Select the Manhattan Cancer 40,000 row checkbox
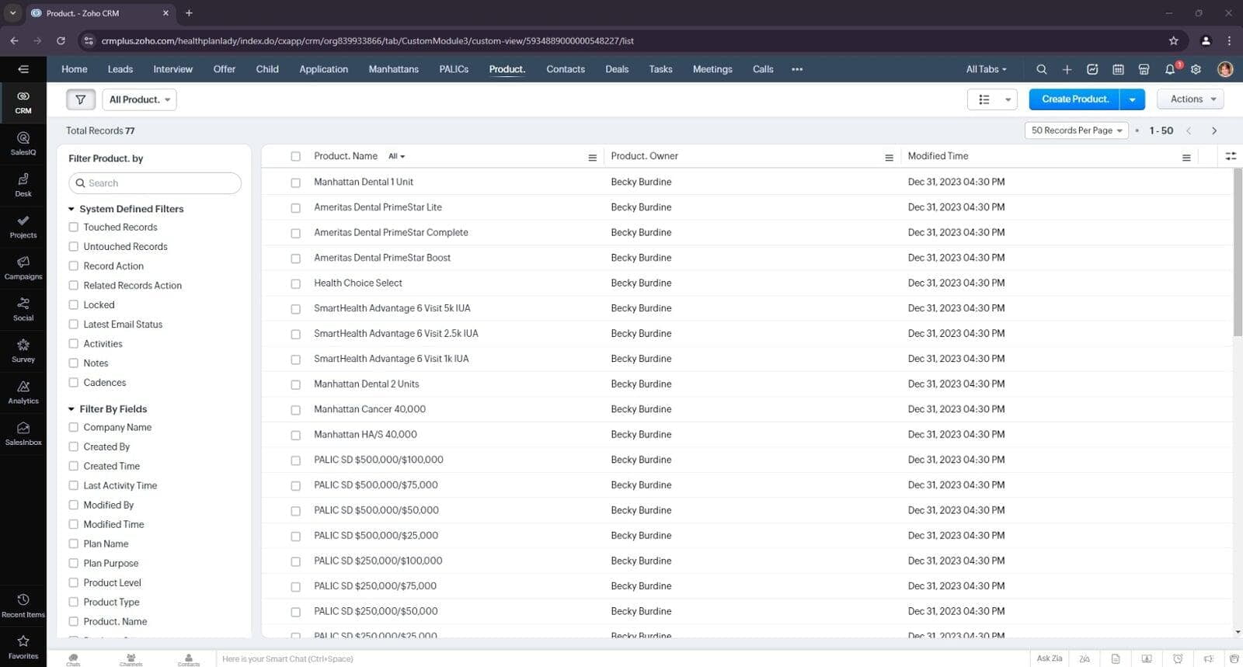1243x667 pixels. (295, 410)
